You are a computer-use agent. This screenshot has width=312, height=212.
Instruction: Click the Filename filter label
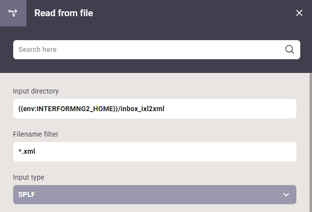tap(36, 134)
